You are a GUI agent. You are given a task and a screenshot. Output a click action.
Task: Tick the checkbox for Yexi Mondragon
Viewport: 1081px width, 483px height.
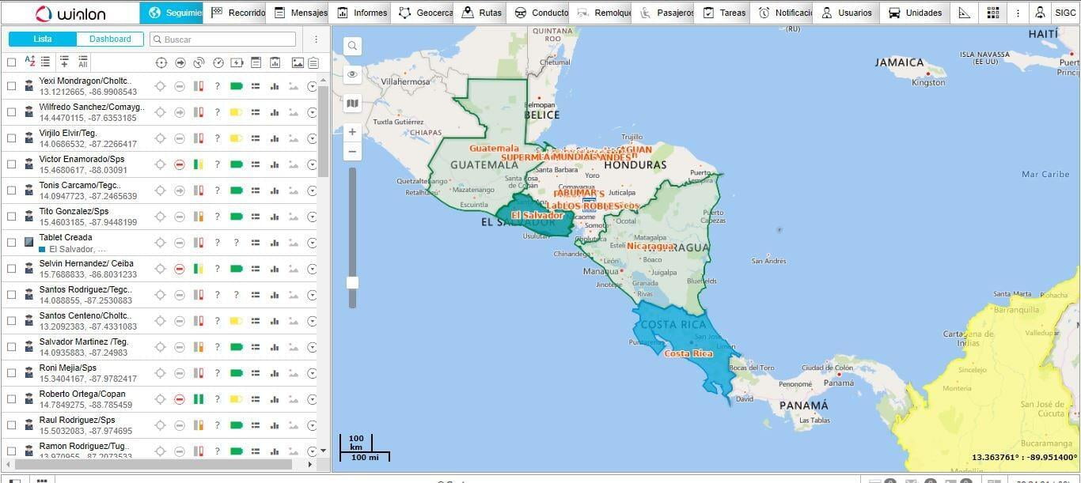11,86
